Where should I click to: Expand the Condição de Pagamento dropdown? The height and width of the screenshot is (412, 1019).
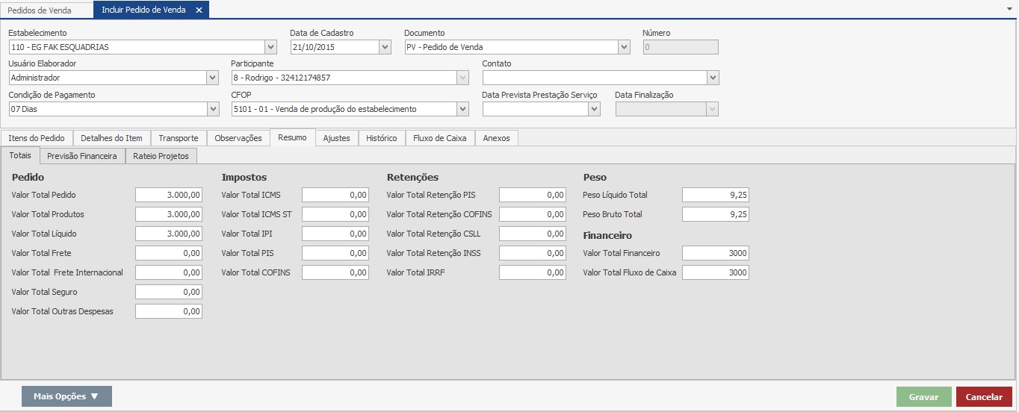(x=212, y=109)
